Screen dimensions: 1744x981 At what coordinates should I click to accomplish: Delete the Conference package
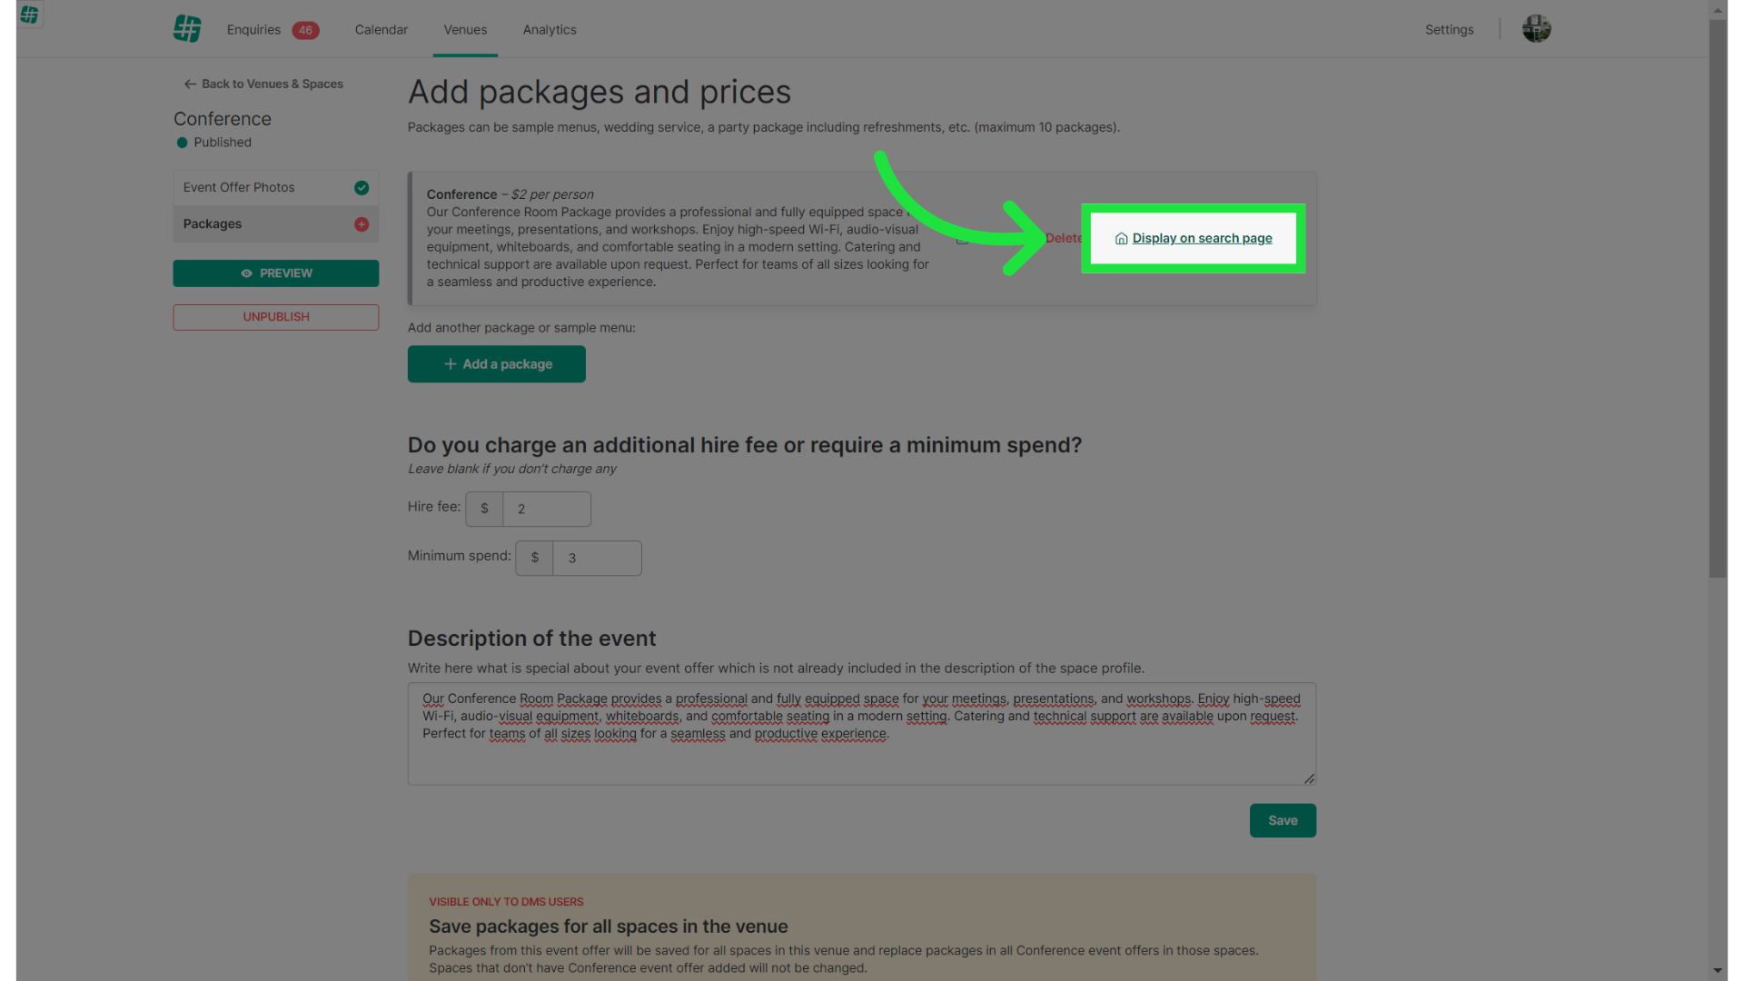point(1062,239)
